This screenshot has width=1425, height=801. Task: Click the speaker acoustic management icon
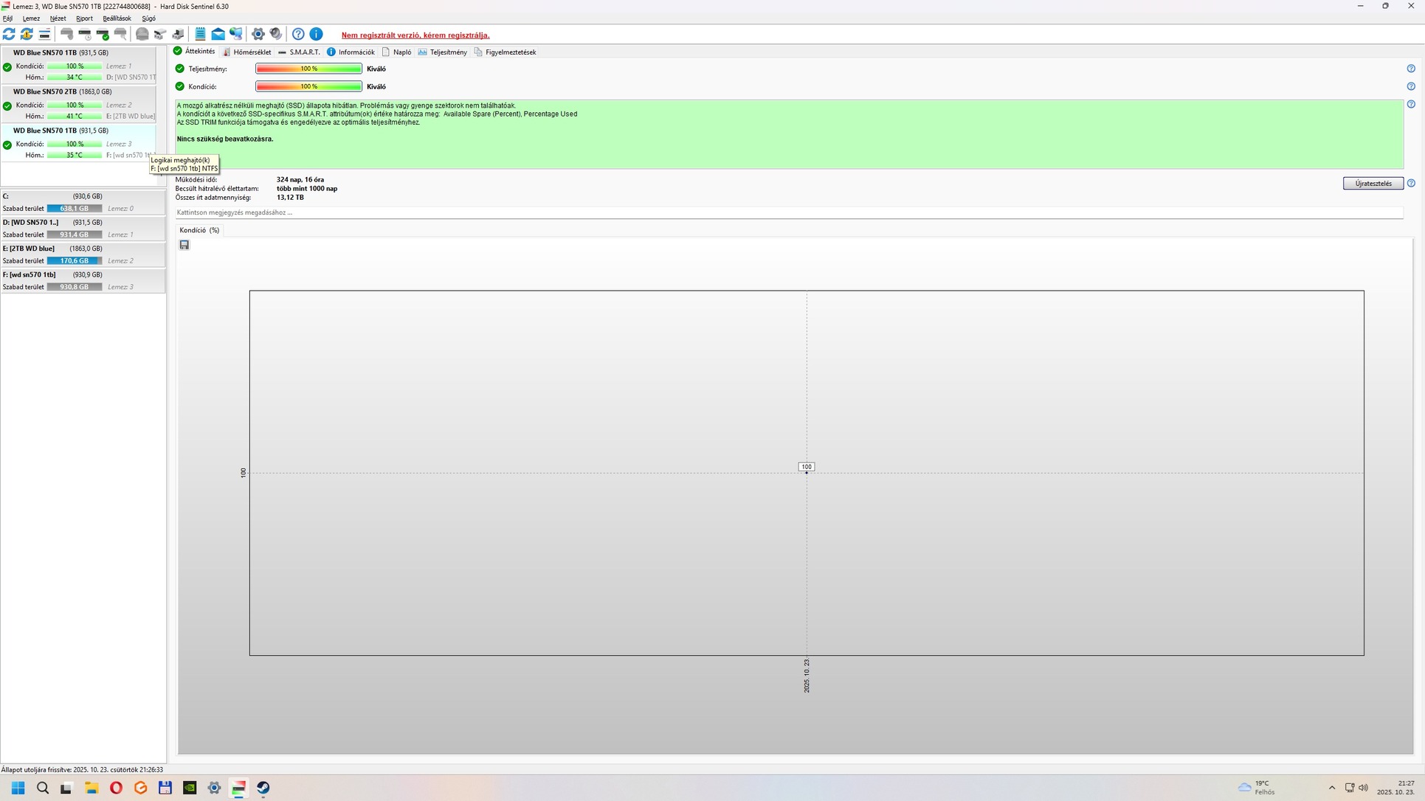pos(276,34)
